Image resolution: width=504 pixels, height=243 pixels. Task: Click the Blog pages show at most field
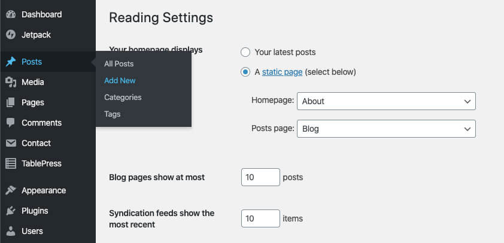(x=260, y=177)
